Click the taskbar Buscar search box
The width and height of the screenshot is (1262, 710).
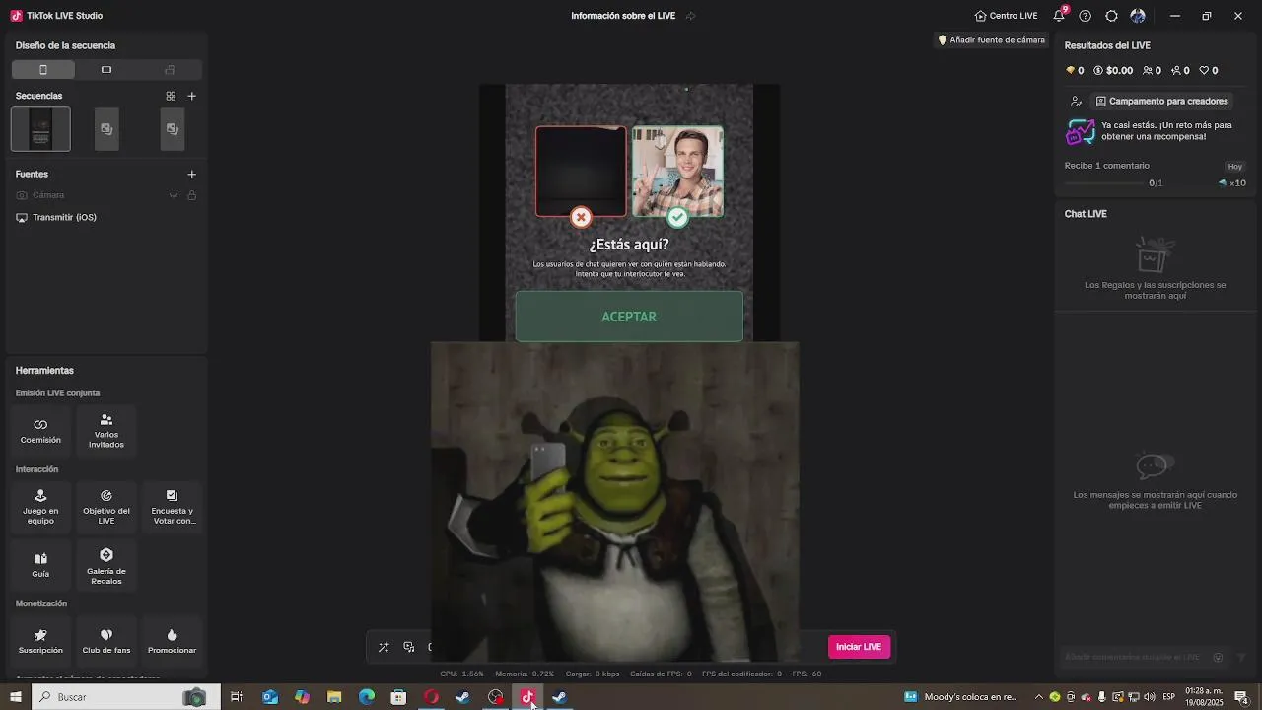[x=124, y=697]
